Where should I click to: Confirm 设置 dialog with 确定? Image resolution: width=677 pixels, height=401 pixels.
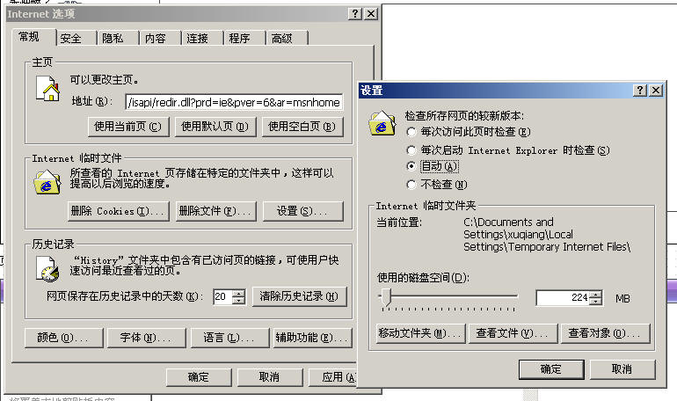coord(551,369)
